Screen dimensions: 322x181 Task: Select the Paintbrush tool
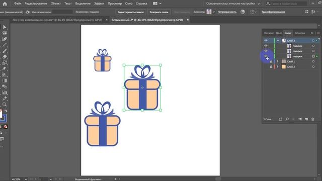5,51
